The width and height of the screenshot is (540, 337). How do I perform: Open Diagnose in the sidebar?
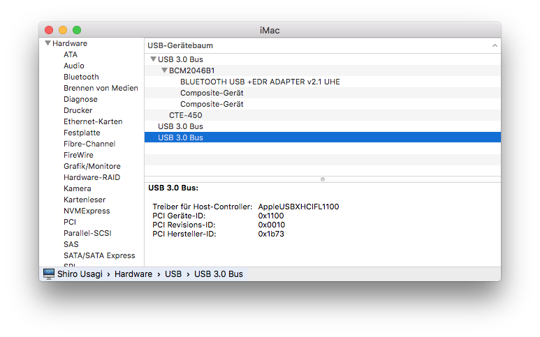pos(80,99)
